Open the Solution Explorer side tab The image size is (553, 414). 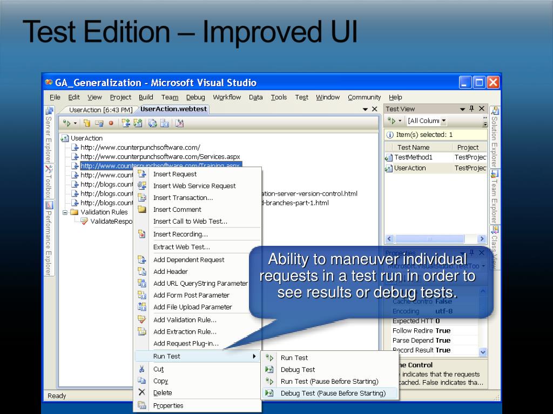[495, 137]
